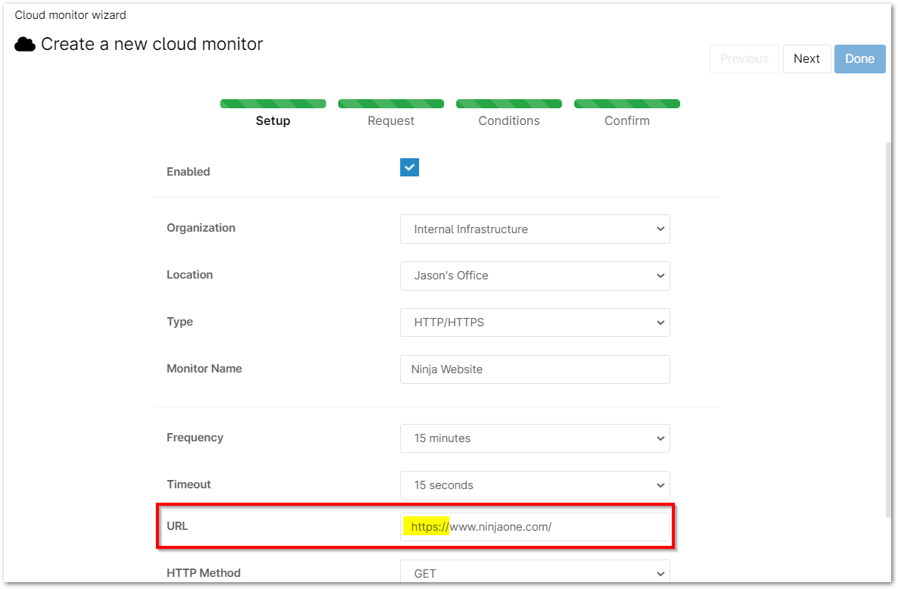Click the Done button

click(x=859, y=59)
